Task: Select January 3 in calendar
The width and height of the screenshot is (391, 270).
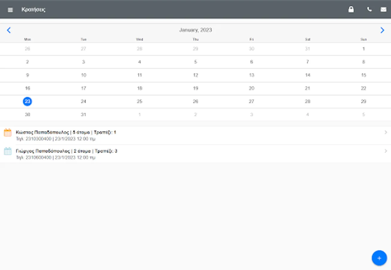Action: pyautogui.click(x=83, y=62)
